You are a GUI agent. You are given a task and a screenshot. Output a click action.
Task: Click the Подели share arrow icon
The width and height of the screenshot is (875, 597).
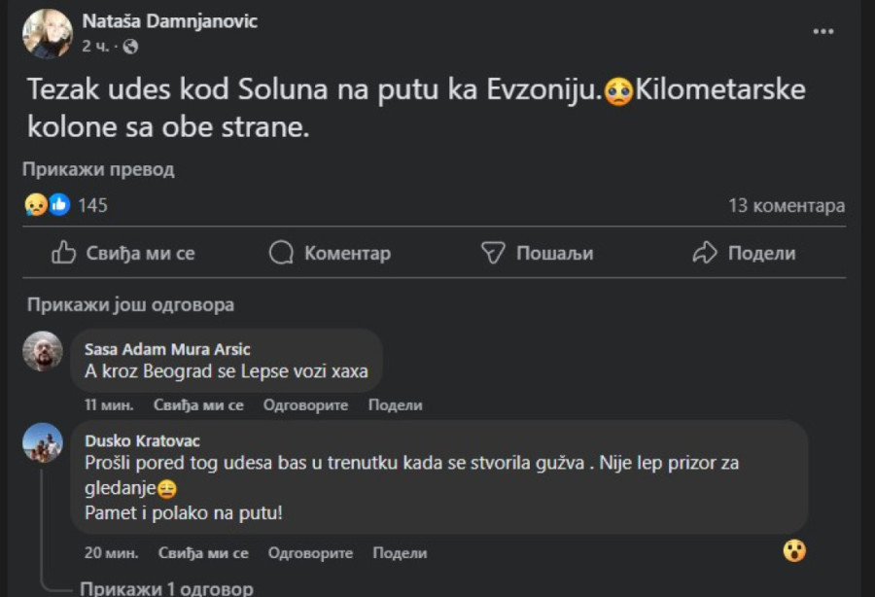704,253
